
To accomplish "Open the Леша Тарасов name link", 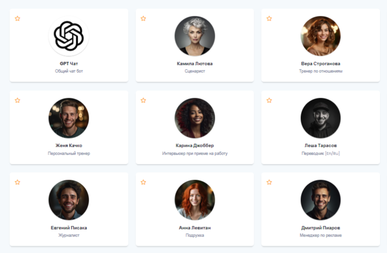I will [321, 146].
